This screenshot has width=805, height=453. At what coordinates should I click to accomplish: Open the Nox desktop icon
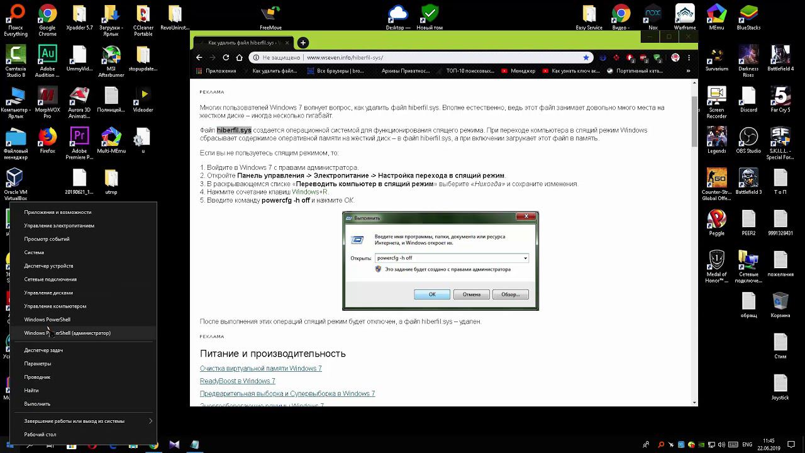point(653,18)
